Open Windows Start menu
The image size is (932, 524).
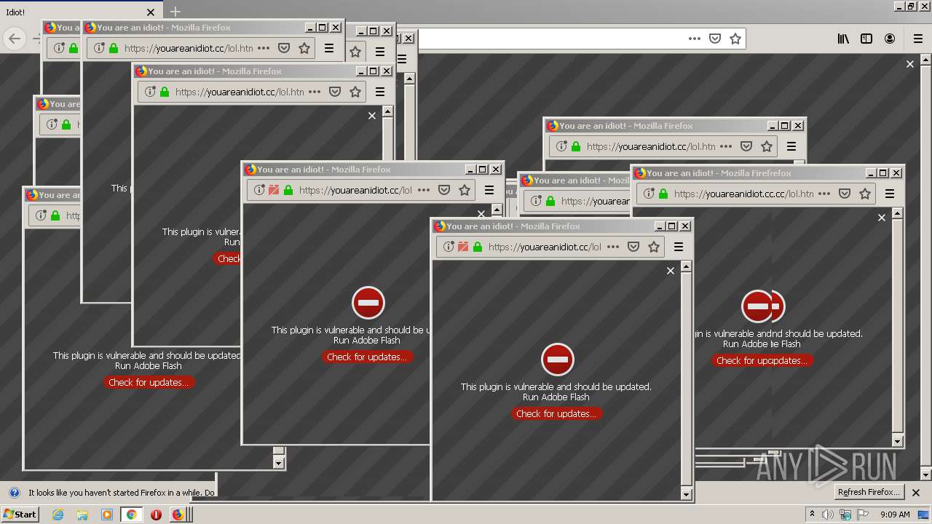pos(20,515)
